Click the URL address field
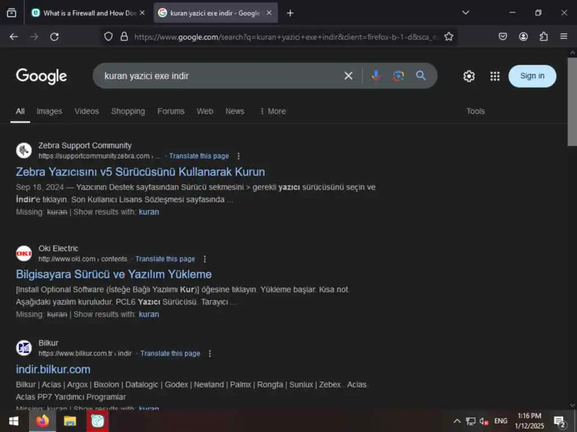577x432 pixels. pos(285,37)
